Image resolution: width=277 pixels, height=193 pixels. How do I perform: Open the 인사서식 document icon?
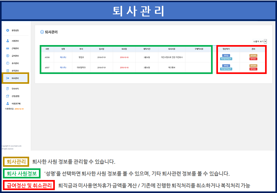click(8, 89)
